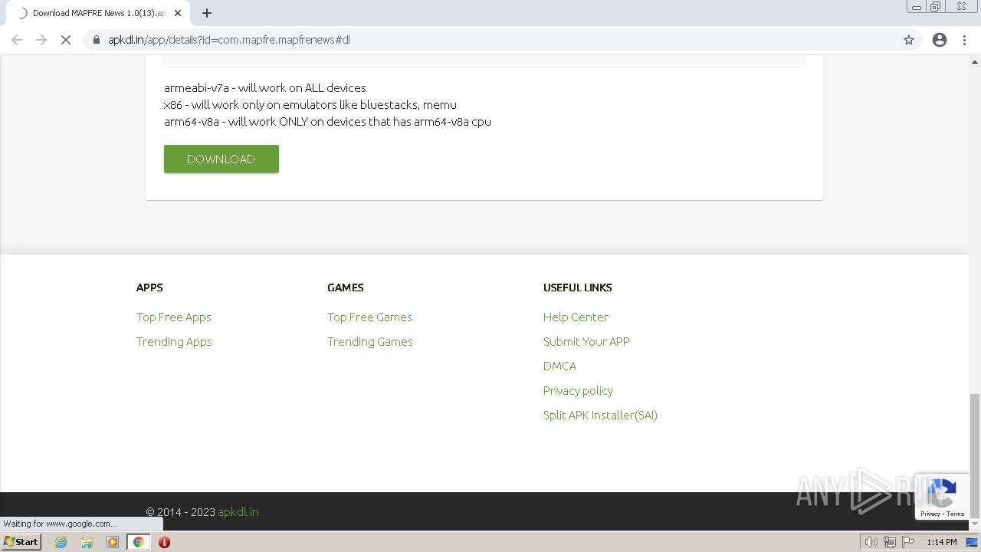
Task: Open the Privacy policy link
Action: [x=578, y=390]
